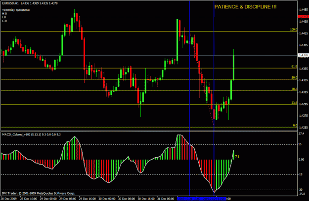
Task: Click the 1.4435 price axis value
Action: [x=303, y=21]
